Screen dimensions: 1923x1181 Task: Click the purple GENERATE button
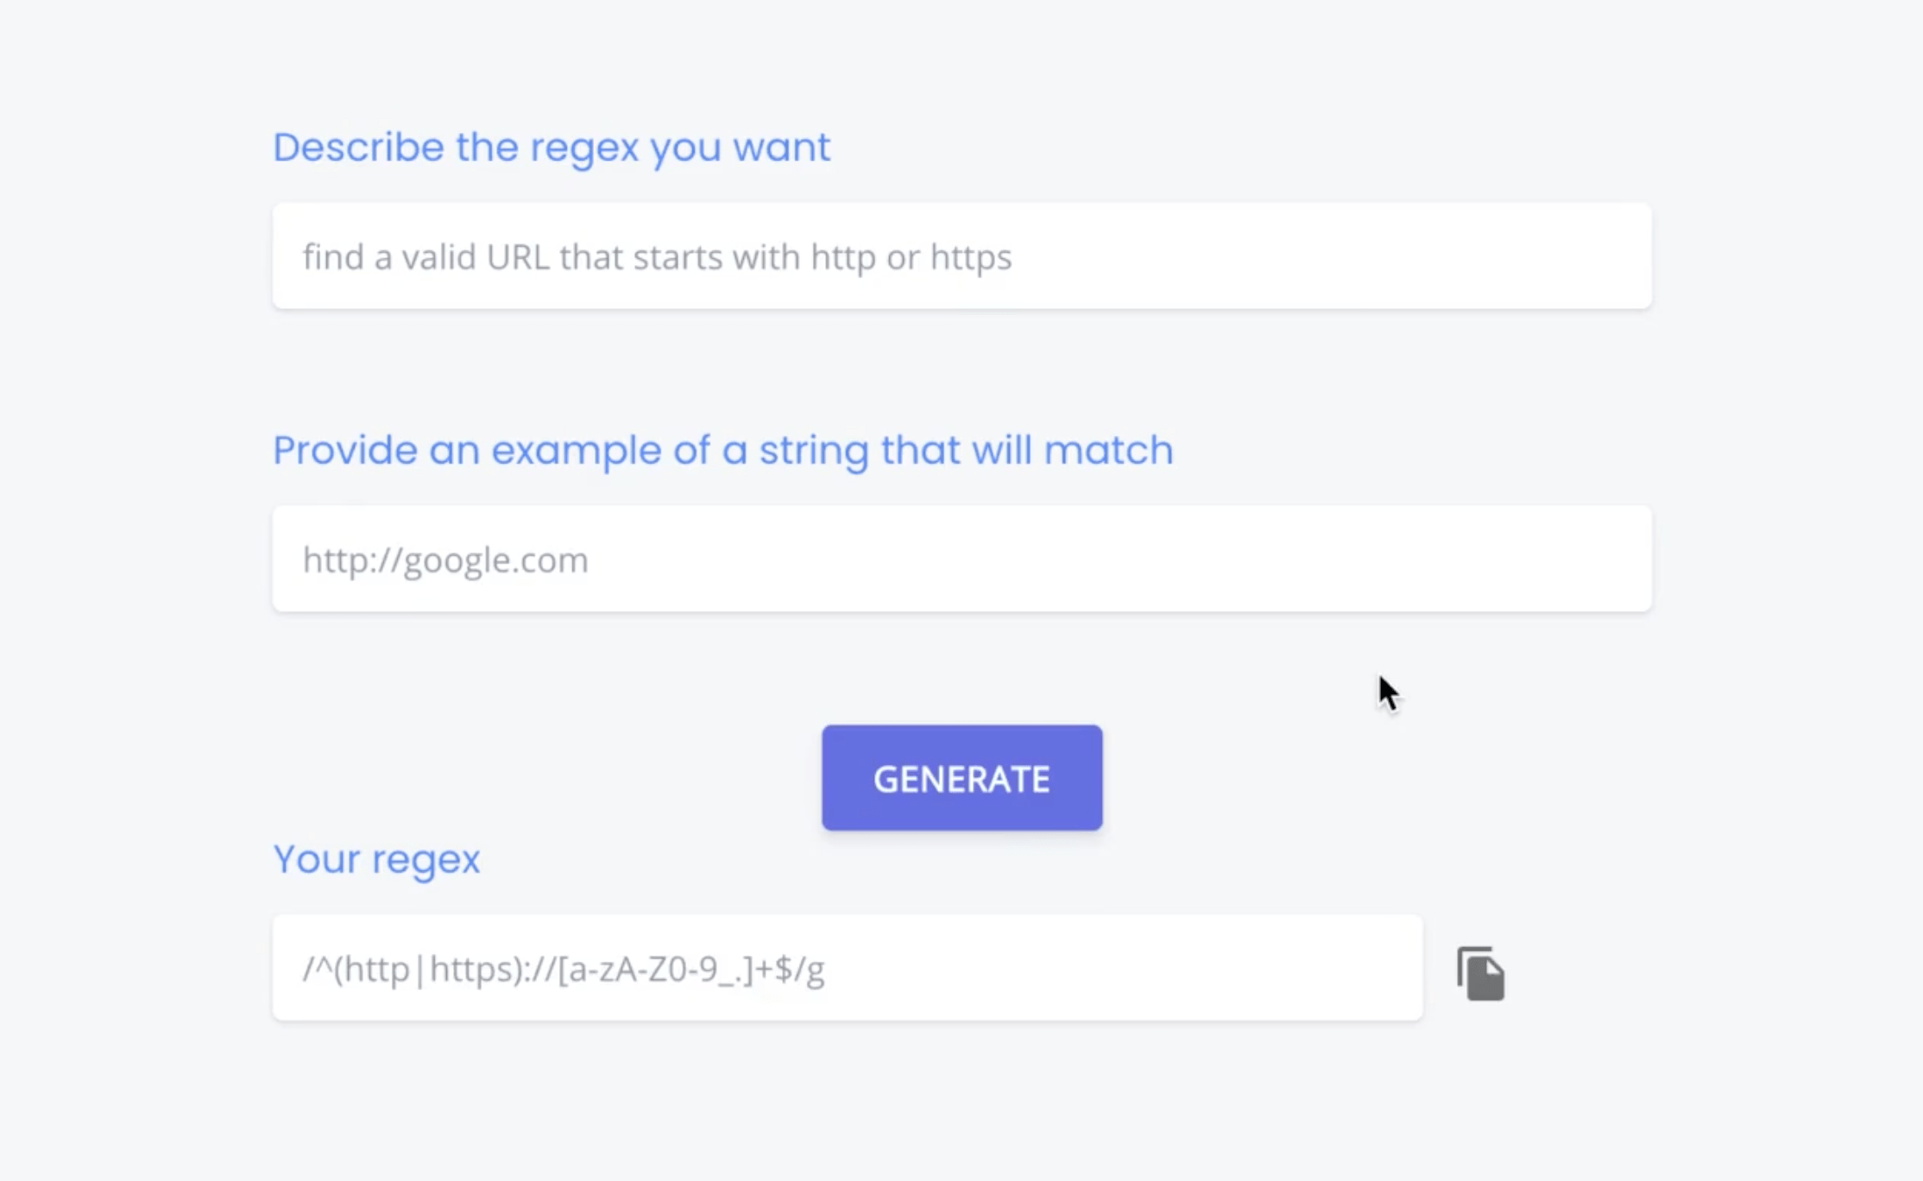coord(961,778)
